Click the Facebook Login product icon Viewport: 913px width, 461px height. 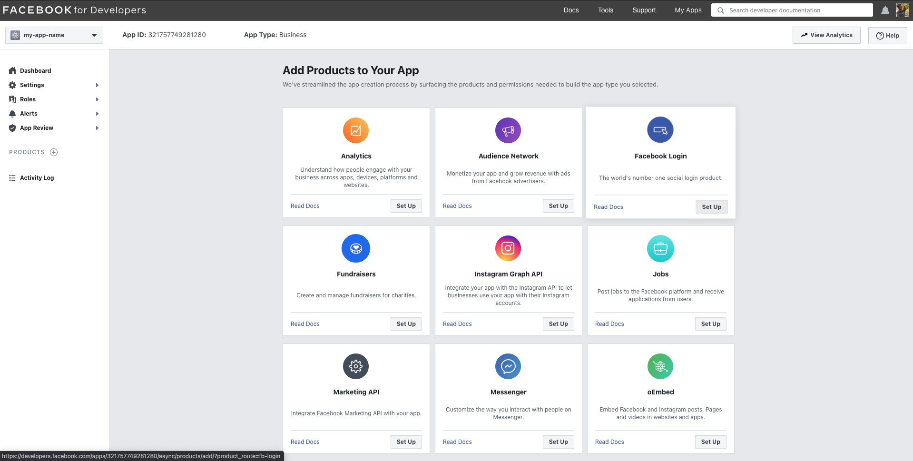tap(660, 129)
